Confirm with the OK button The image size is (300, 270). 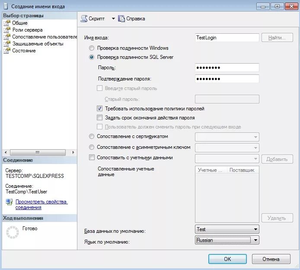pos(227,259)
